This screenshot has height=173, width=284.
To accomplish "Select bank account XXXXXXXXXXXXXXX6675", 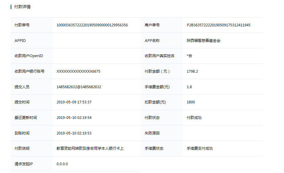I will [x=78, y=71].
